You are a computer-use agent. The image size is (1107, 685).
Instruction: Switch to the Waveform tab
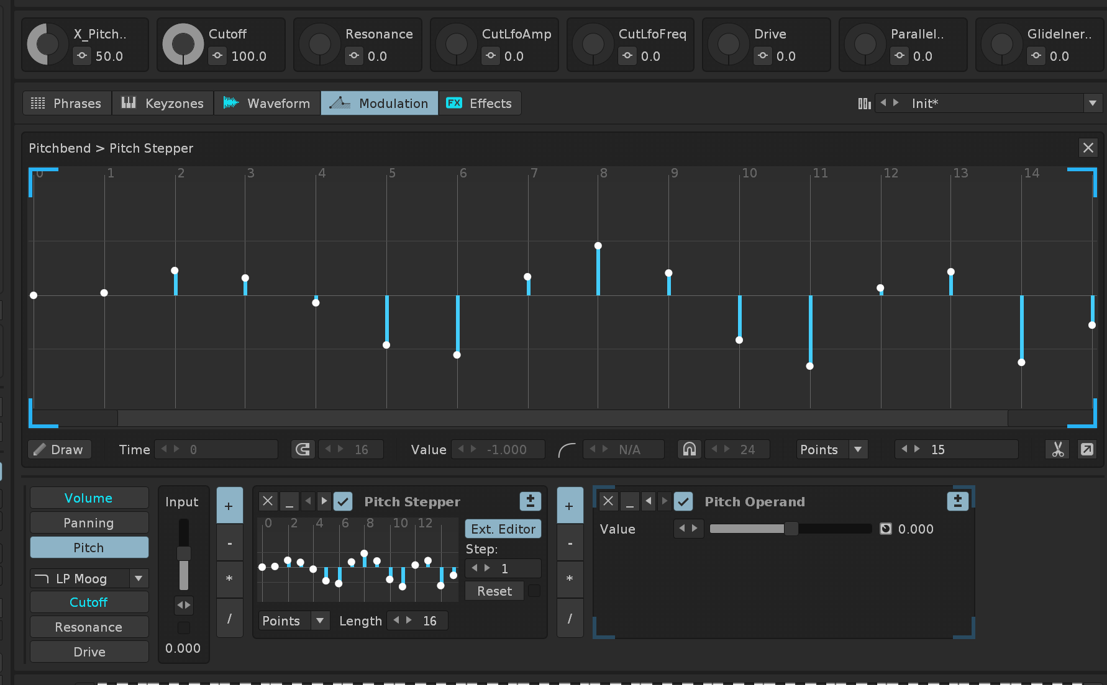pyautogui.click(x=267, y=103)
